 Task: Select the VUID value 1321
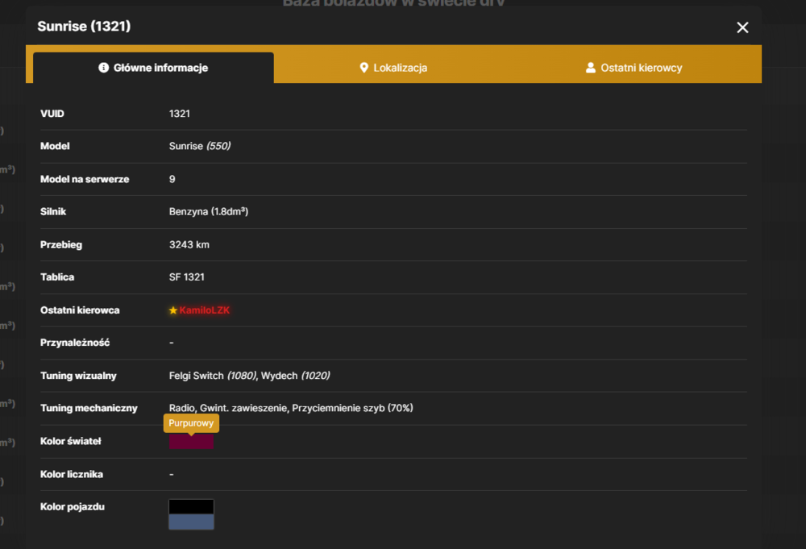click(180, 114)
